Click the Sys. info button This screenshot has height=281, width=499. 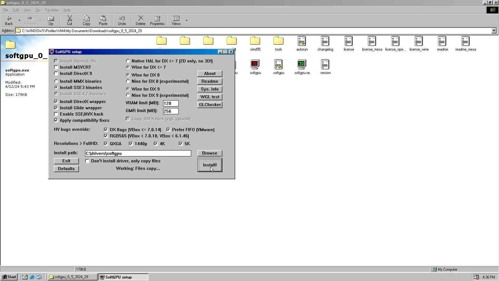click(210, 89)
